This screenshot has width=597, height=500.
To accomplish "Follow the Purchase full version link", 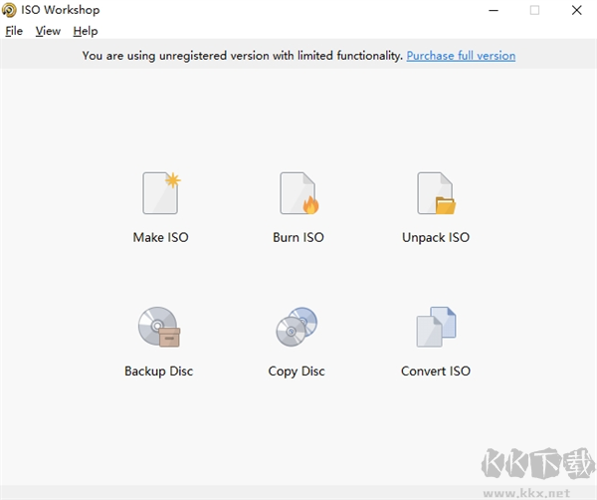I will click(x=461, y=56).
